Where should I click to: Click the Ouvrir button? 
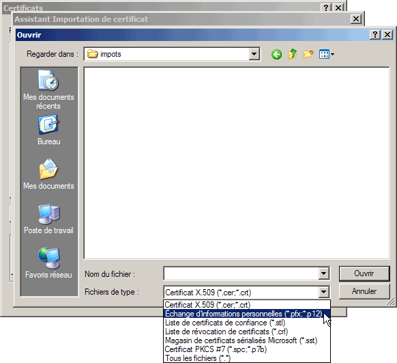[x=364, y=273]
